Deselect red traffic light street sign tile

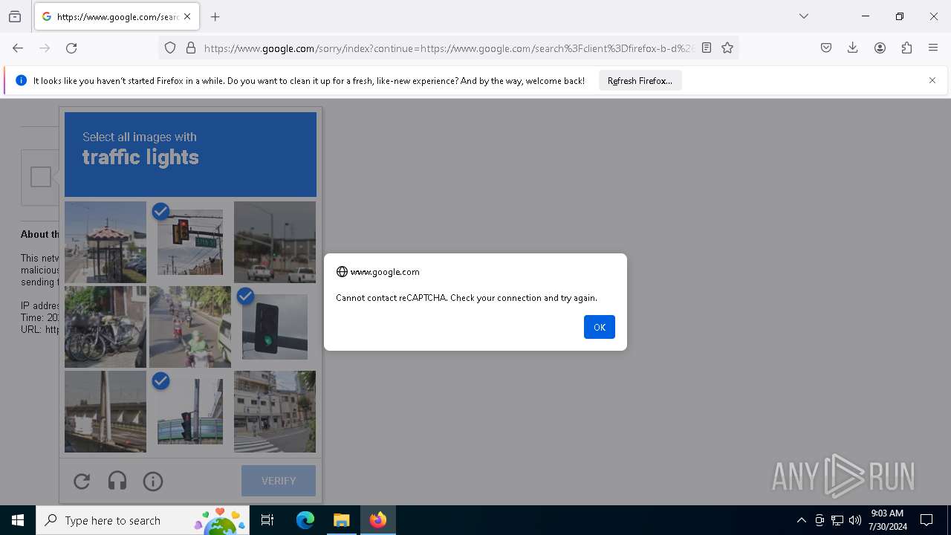tap(190, 242)
